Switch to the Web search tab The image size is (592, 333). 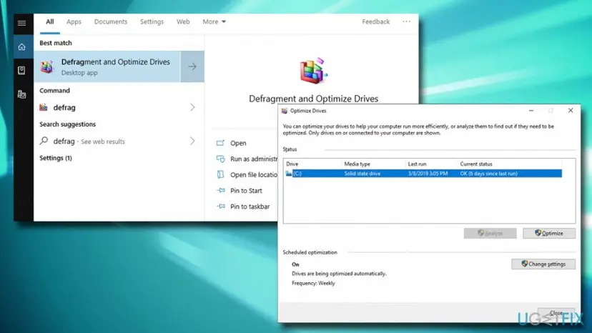183,21
